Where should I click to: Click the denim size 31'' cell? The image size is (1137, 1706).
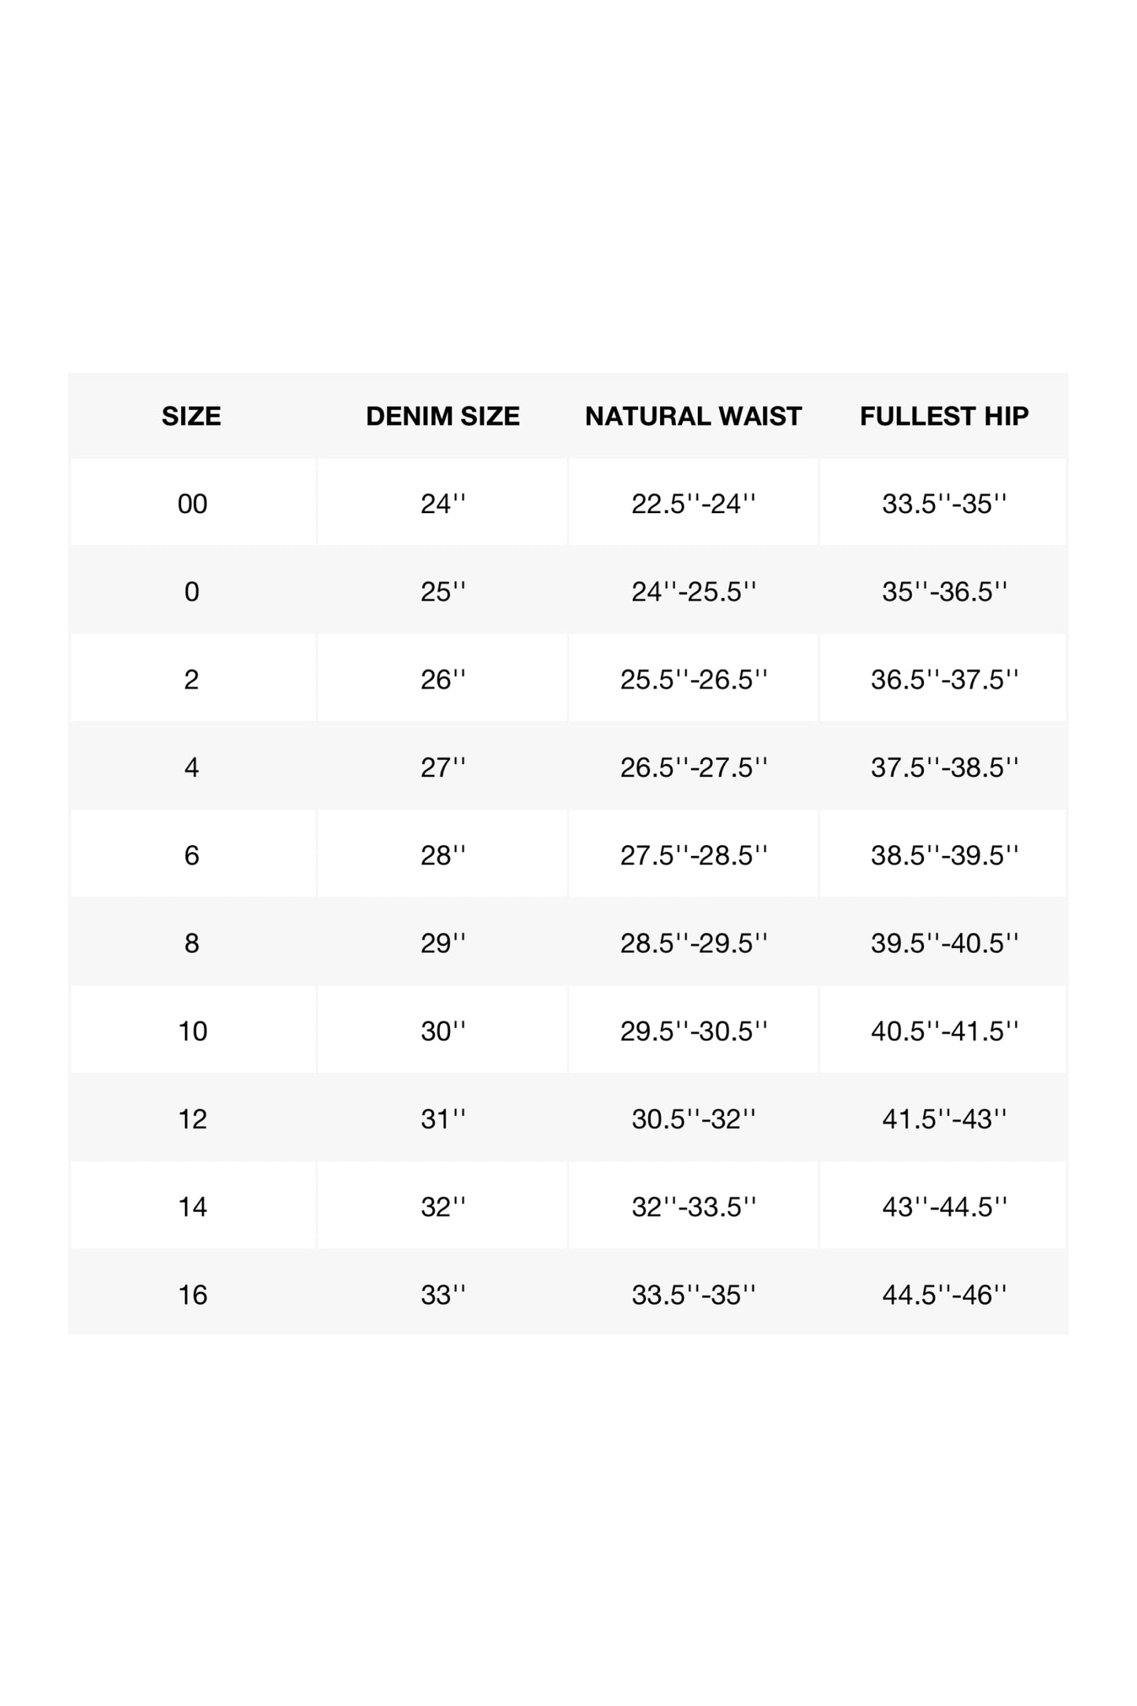coord(442,1119)
